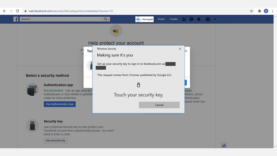
Task: Bookmark this page with the star icon
Action: click(251, 11)
